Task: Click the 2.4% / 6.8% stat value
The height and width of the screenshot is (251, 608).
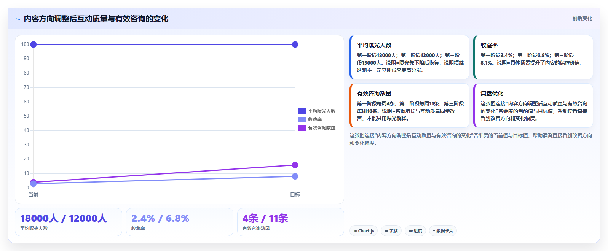Action: pyautogui.click(x=160, y=218)
